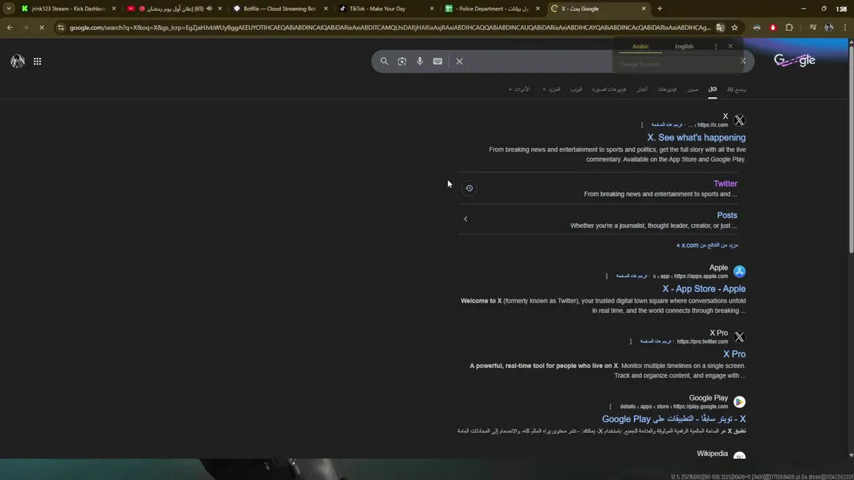Select English in Translate popup
The width and height of the screenshot is (854, 480).
(684, 47)
